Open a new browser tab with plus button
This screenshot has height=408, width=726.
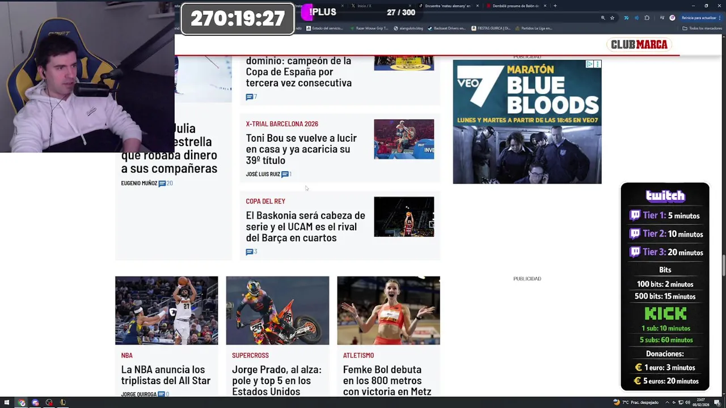[555, 6]
